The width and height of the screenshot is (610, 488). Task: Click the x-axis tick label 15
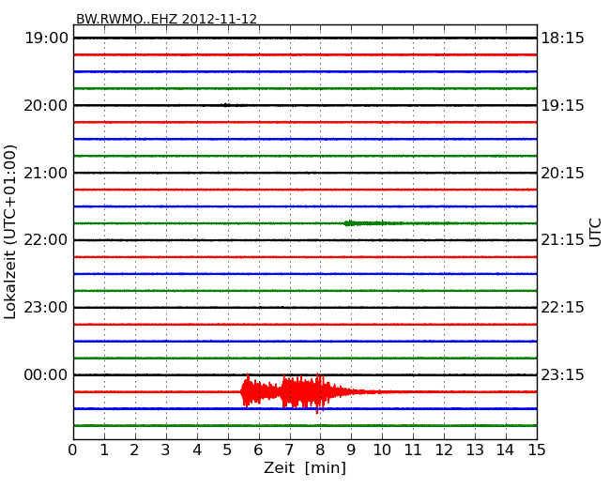[x=537, y=450]
